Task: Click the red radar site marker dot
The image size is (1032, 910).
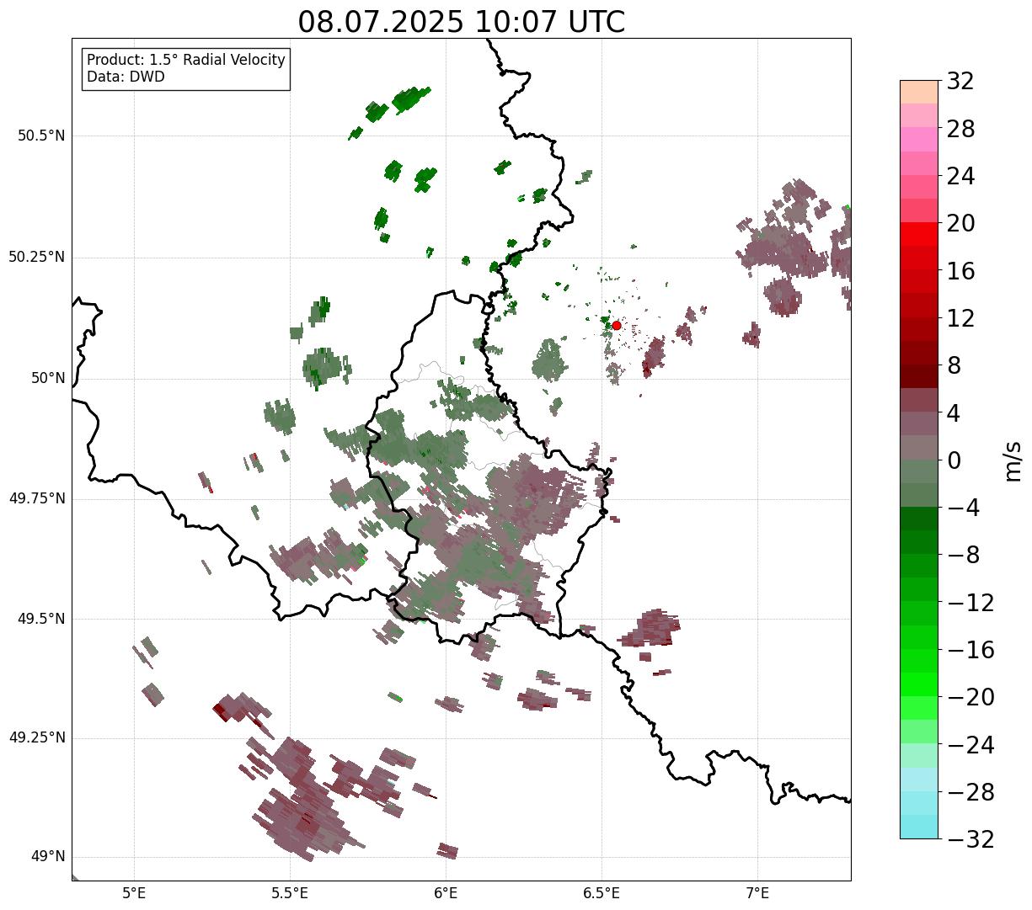Action: (x=616, y=325)
